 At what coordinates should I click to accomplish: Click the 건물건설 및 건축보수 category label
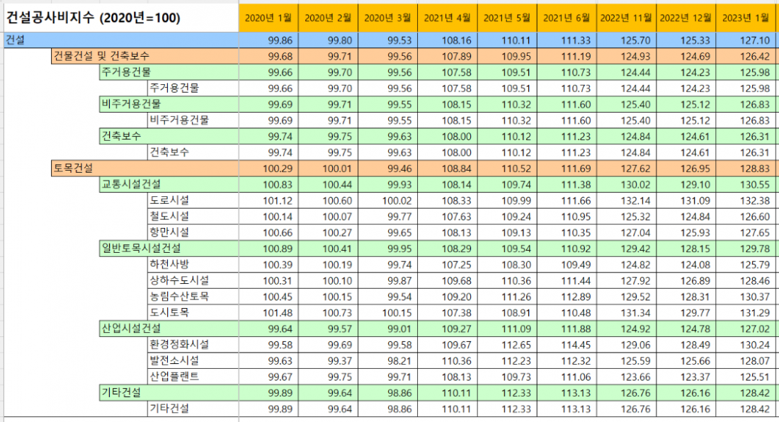(101, 56)
